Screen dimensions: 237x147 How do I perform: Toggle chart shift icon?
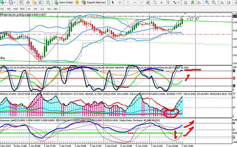(229, 2)
